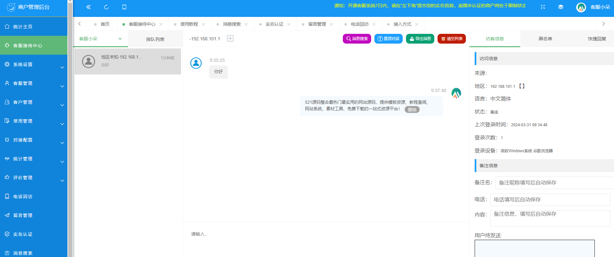Expand the 客户管理 menu
The width and height of the screenshot is (614, 257).
tap(34, 102)
